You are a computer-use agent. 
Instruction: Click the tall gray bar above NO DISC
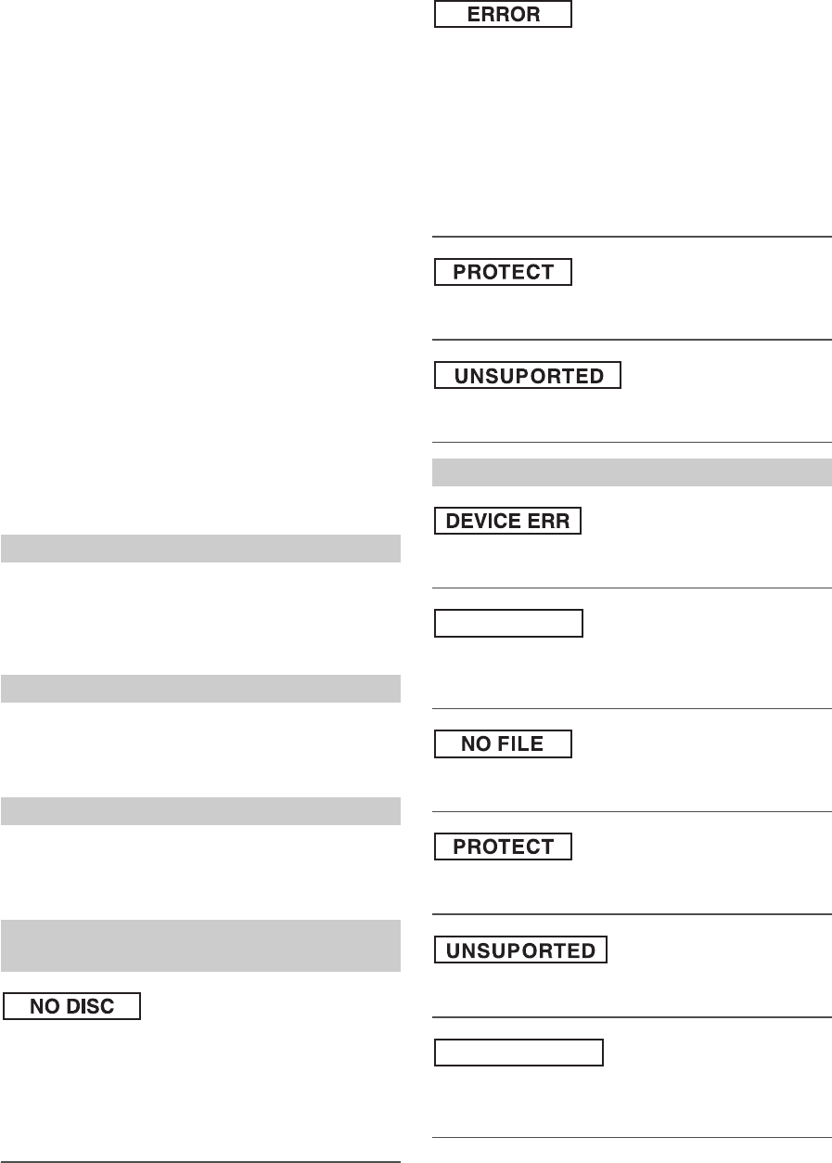point(200,945)
